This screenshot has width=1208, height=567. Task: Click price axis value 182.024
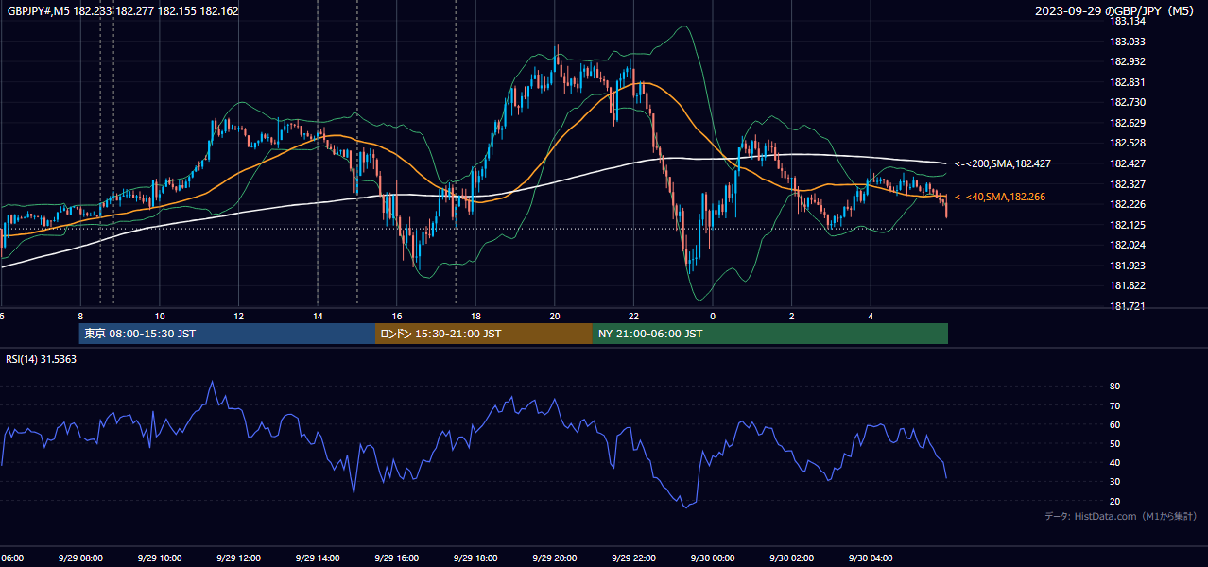[x=1128, y=245]
